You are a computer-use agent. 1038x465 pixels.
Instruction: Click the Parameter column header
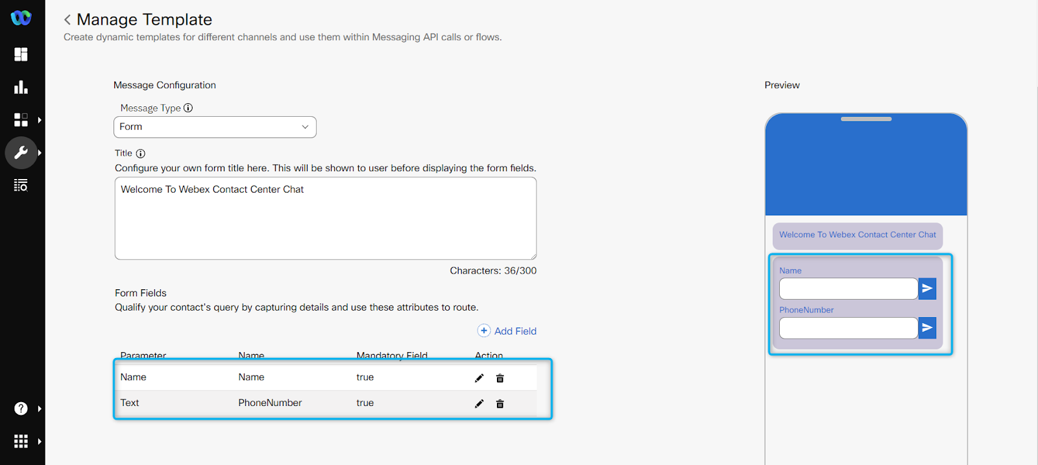tap(143, 355)
